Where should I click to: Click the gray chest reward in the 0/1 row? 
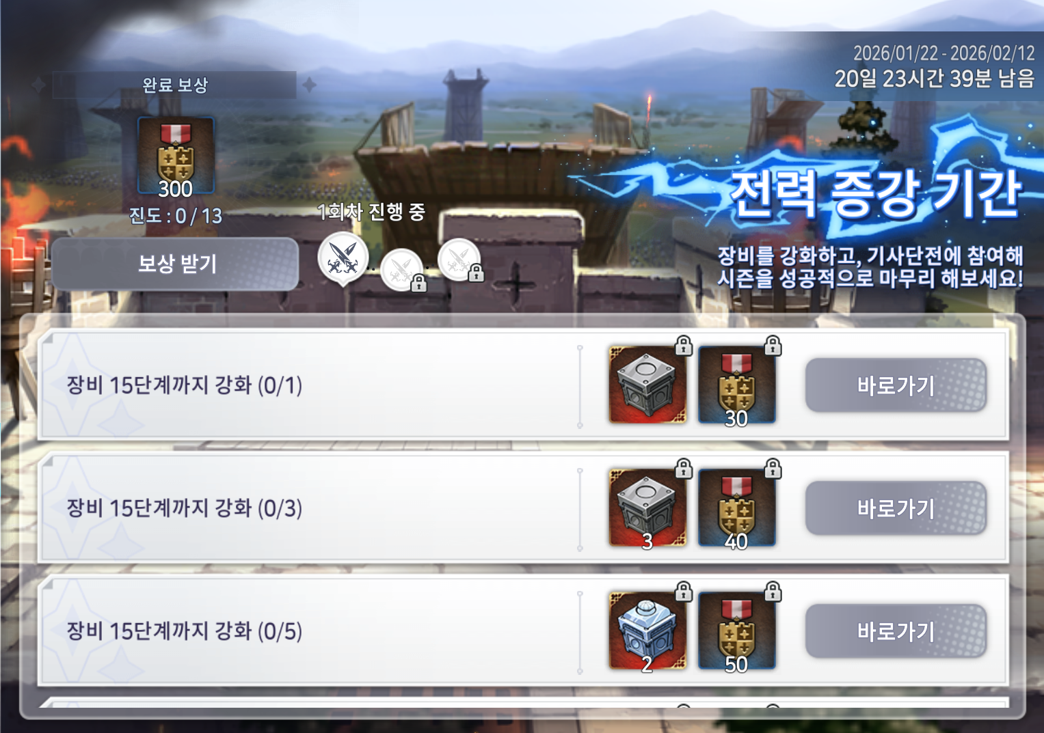point(647,385)
